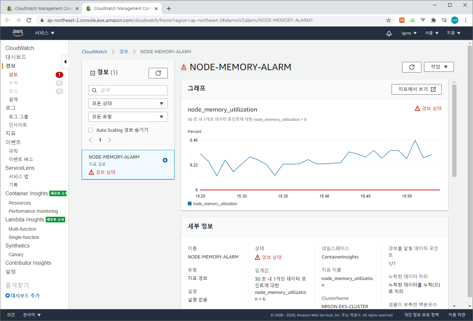This screenshot has height=321, width=473.
Task: Open the AWS home logo
Action: 18,33
